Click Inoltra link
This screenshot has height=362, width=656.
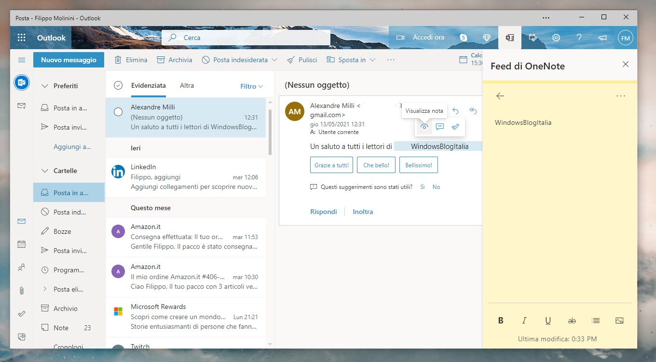[x=363, y=212]
